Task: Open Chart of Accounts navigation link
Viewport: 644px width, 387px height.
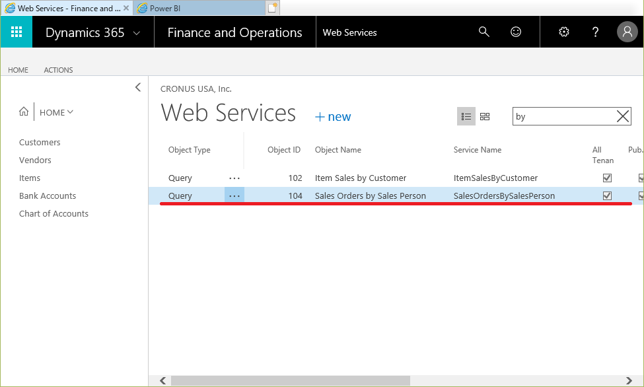Action: (54, 213)
